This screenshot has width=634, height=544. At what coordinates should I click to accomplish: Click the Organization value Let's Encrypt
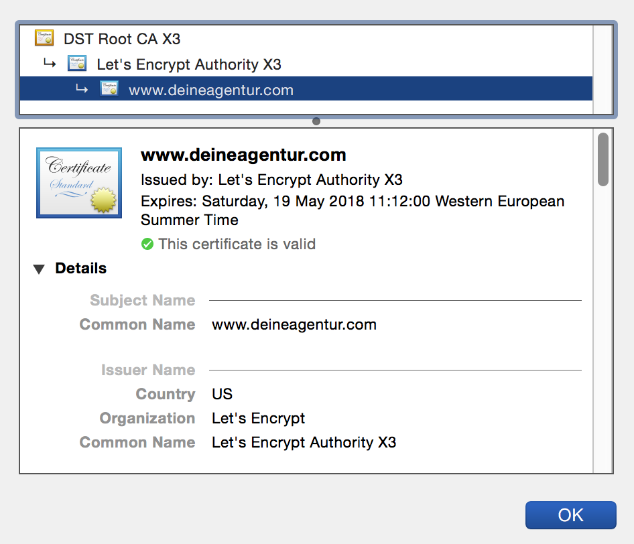[258, 419]
